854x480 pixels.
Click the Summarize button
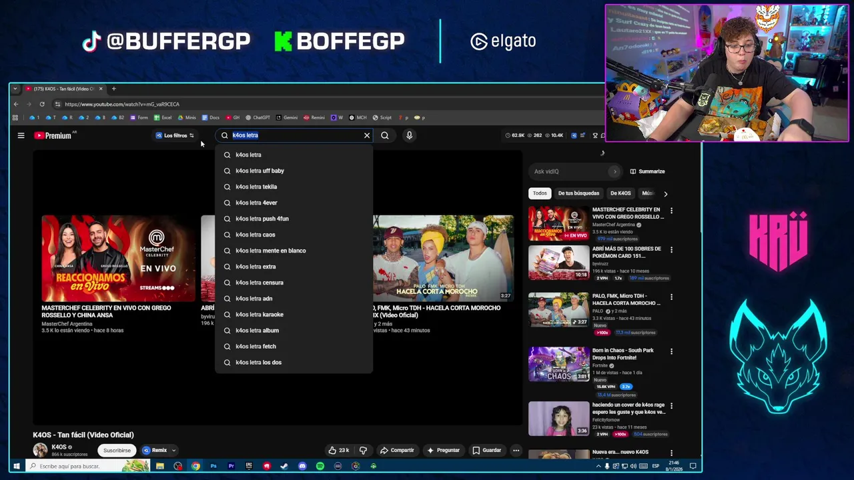click(x=647, y=171)
